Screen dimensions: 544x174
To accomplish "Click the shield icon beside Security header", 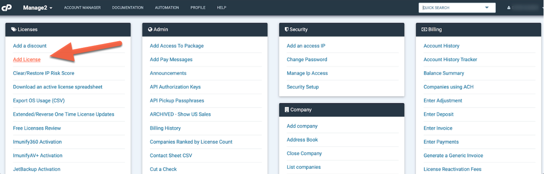I will (286, 30).
